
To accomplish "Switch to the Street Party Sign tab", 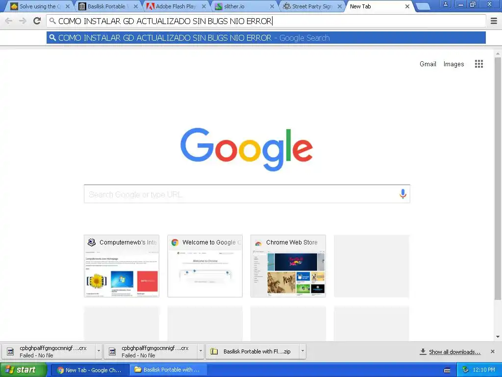I will point(312,6).
